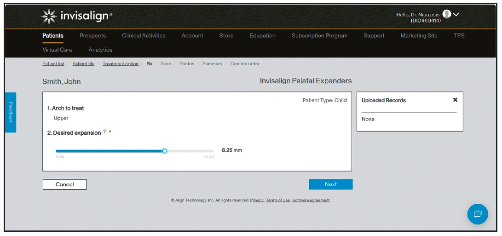The width and height of the screenshot is (502, 236).
Task: Click the '12.00' slider maximum label
Action: coord(209,157)
